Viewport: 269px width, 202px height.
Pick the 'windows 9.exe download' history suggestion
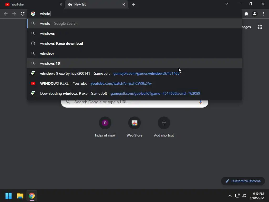[134, 43]
